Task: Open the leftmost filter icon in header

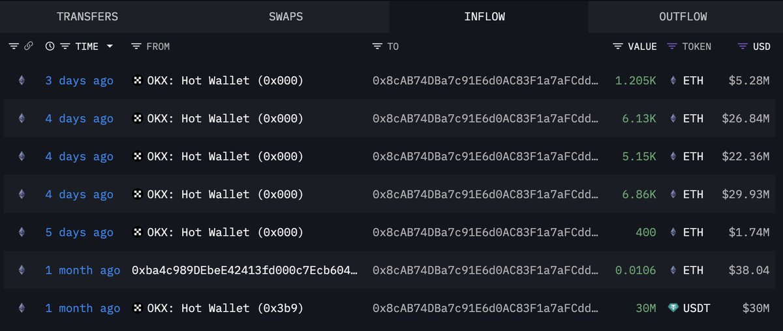Action: 14,46
